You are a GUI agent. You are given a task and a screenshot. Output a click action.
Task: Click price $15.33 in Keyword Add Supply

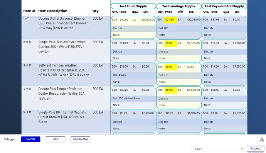(x=215, y=43)
